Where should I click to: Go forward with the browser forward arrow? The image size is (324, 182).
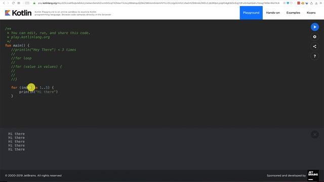(8, 3)
